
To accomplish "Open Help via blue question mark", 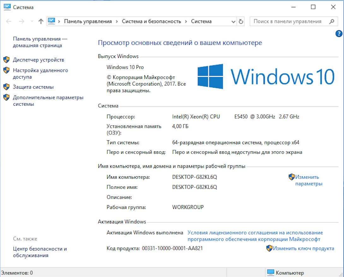I will point(339,33).
